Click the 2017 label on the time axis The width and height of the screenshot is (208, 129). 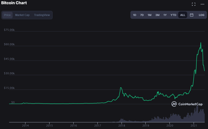(97, 126)
